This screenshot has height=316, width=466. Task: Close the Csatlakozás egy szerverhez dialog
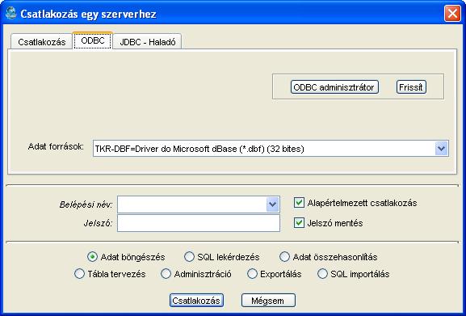click(452, 14)
